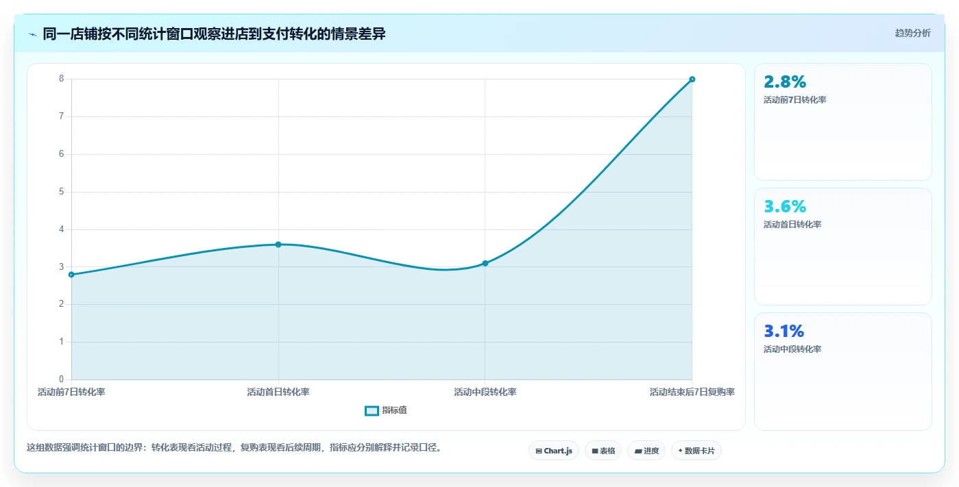Click the 趋势分析 label in header
This screenshot has height=487, width=959.
pyautogui.click(x=912, y=33)
